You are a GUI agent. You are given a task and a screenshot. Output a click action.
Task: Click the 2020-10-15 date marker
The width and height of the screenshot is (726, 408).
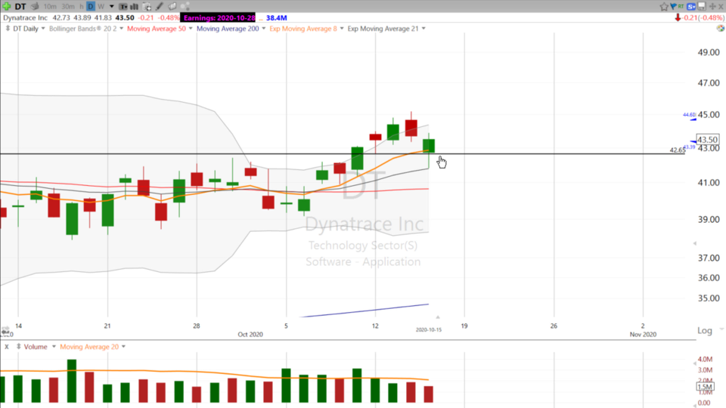tap(428, 330)
